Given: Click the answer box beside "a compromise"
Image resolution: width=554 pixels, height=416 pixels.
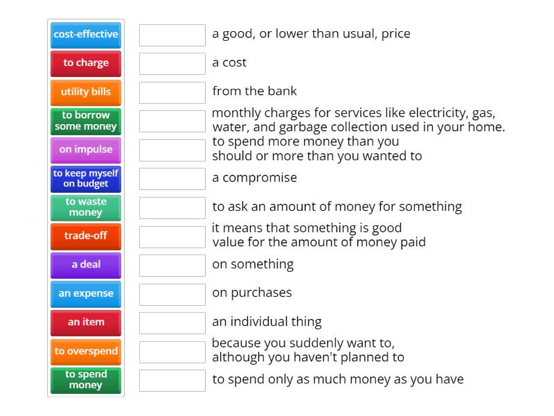Looking at the screenshot, I should [172, 178].
